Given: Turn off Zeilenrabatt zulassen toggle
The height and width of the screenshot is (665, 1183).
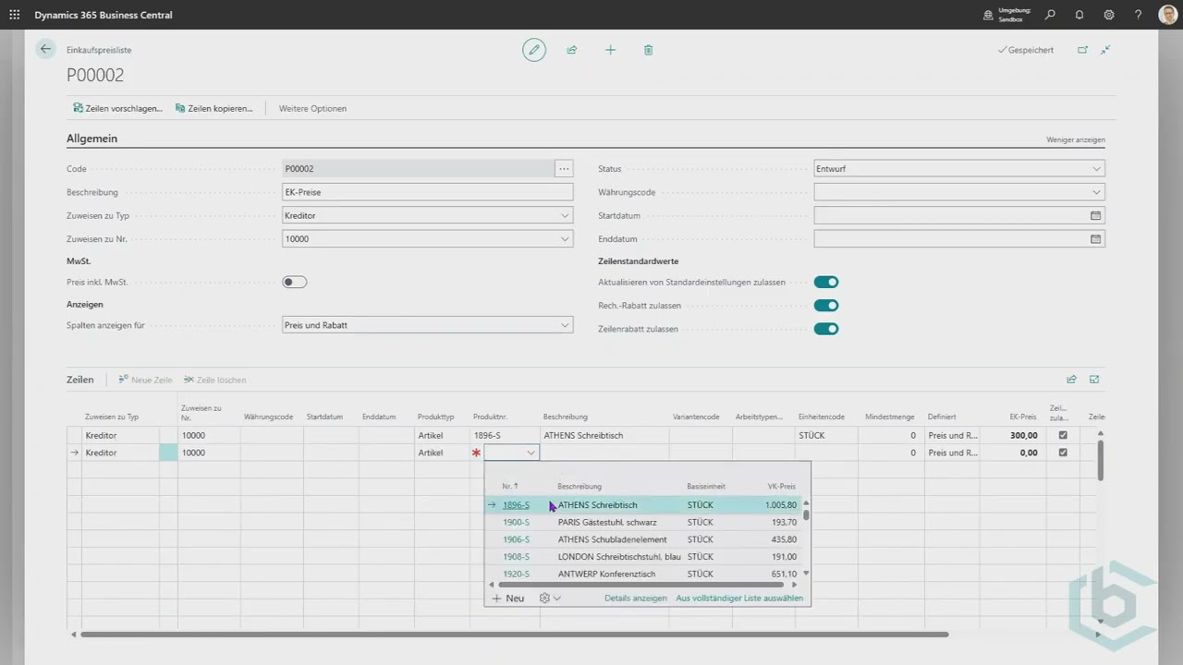Looking at the screenshot, I should point(825,329).
